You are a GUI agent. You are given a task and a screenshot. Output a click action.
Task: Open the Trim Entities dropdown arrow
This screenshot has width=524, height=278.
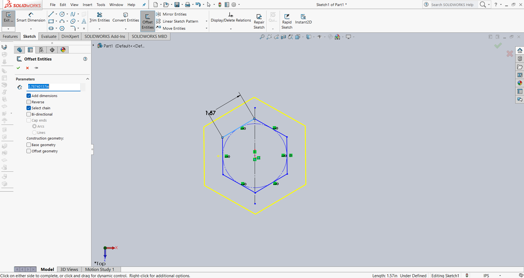click(100, 29)
